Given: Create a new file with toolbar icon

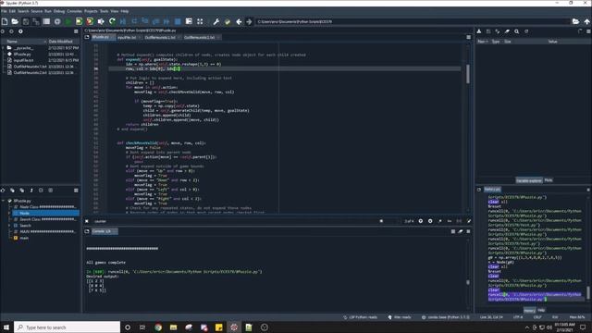Looking at the screenshot, I should tap(5, 21).
